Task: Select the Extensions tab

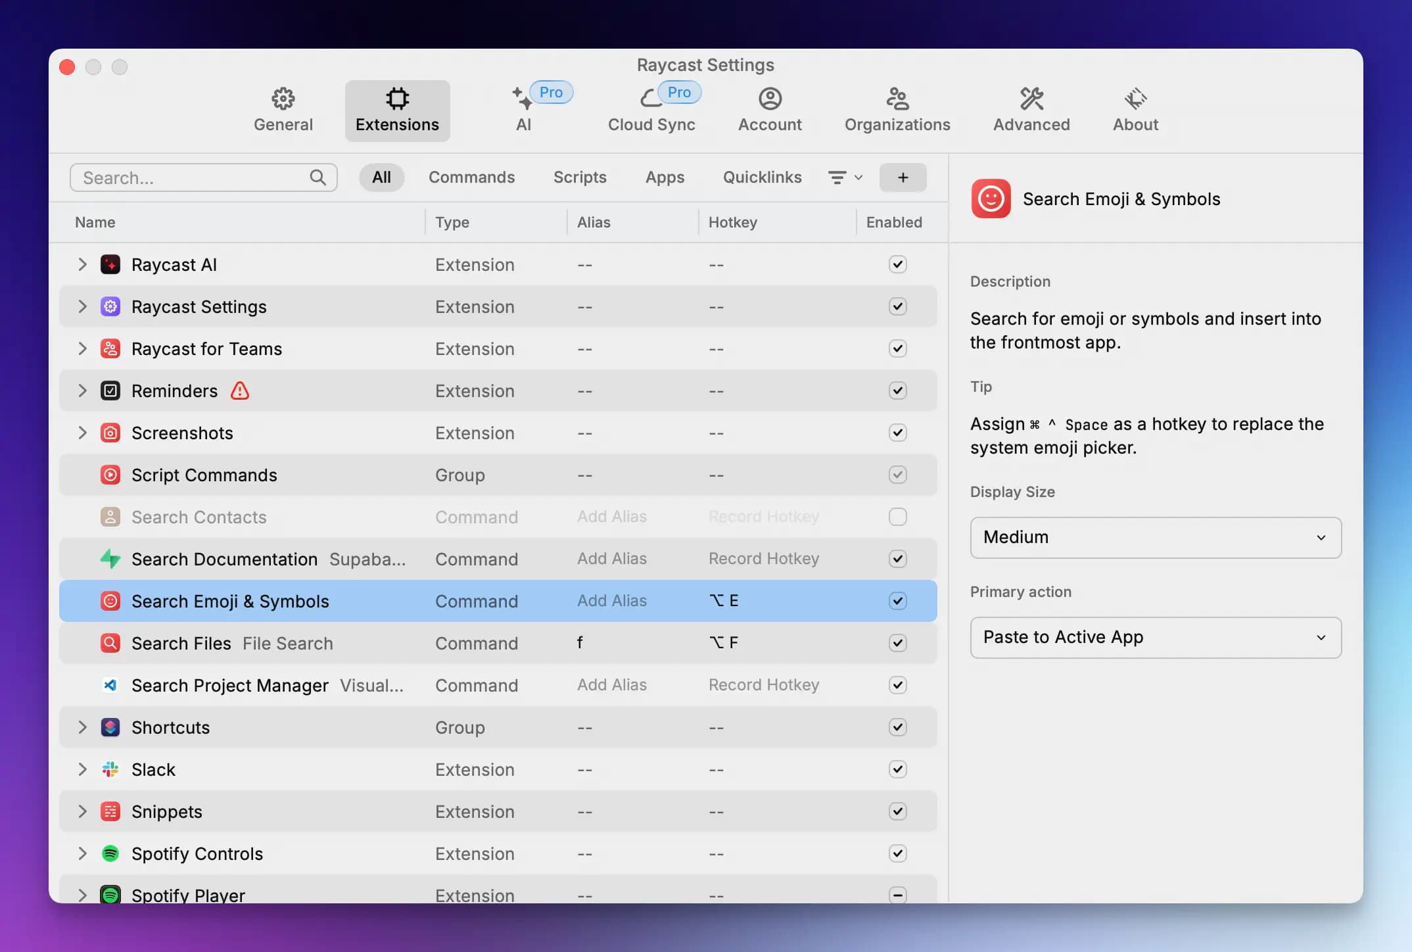Action: (397, 110)
